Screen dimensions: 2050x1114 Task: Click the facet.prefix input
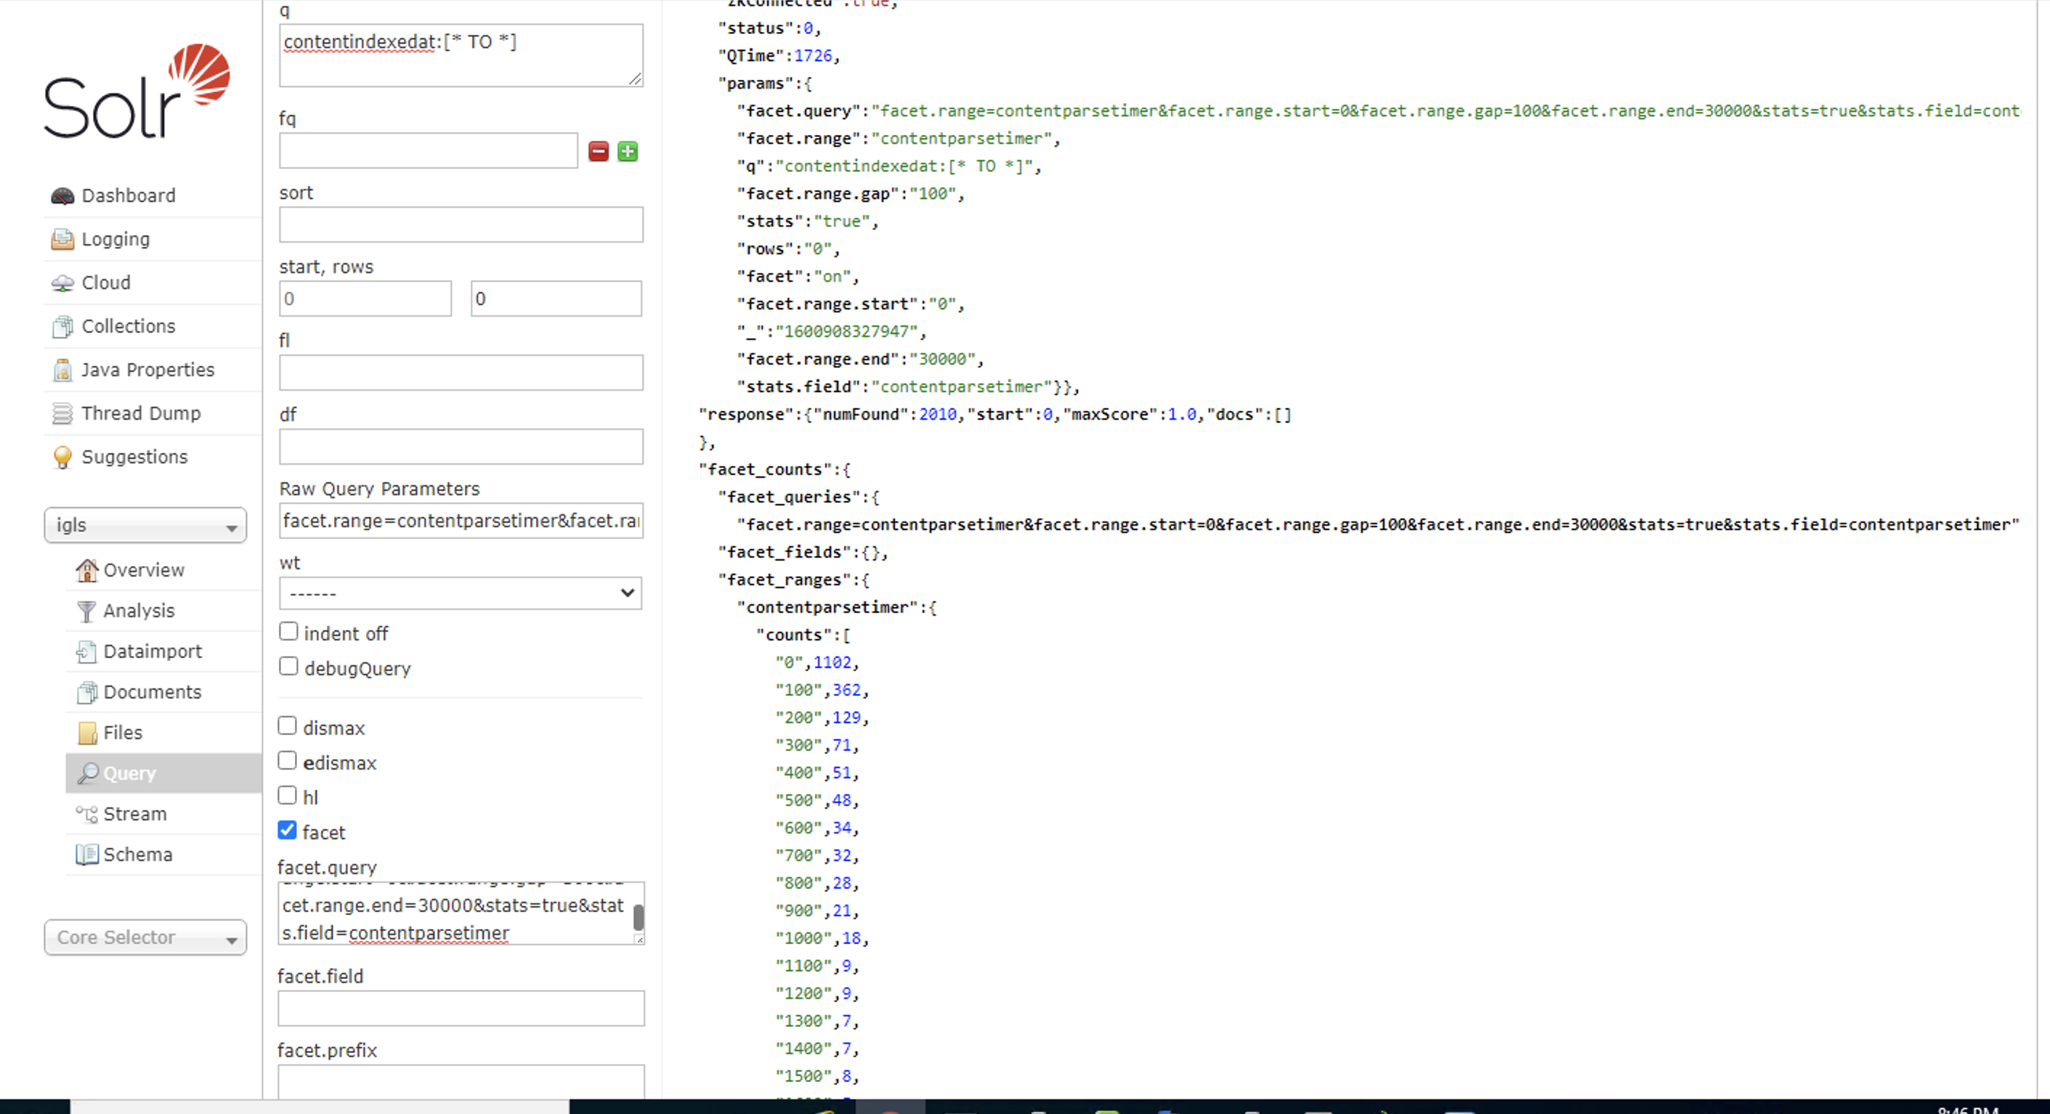point(461,1083)
